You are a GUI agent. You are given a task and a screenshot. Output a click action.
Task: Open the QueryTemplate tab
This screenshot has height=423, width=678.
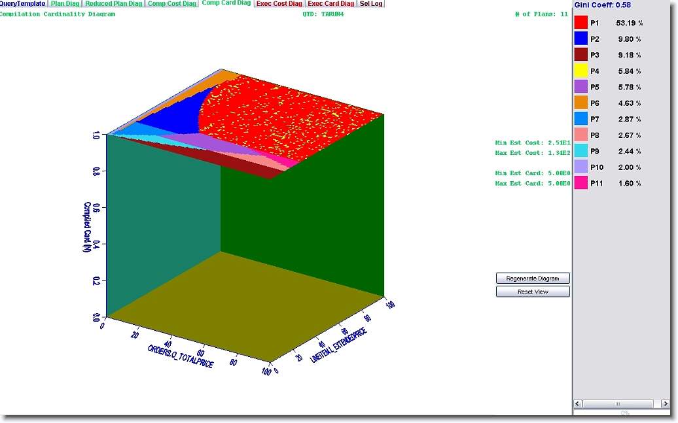22,4
